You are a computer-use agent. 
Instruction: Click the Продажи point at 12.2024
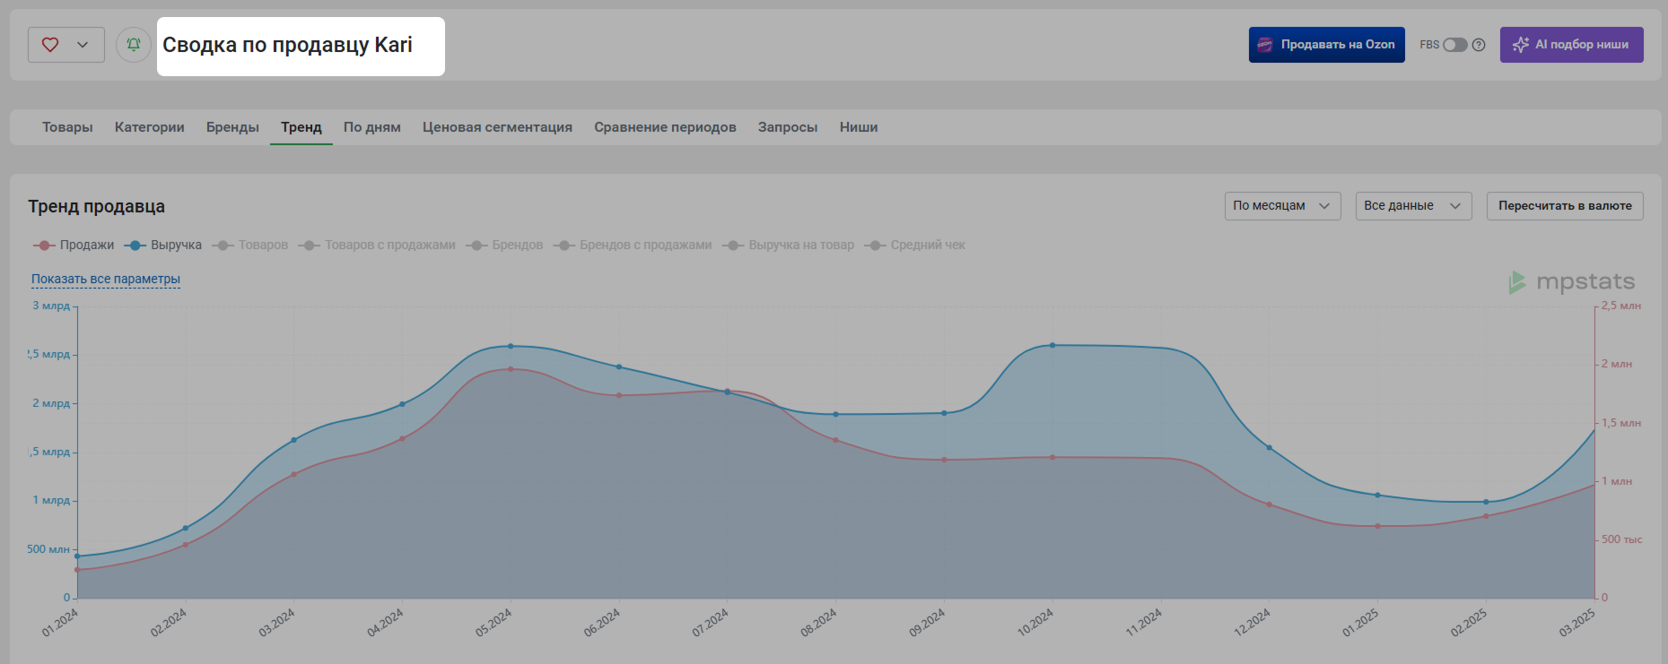(1270, 504)
